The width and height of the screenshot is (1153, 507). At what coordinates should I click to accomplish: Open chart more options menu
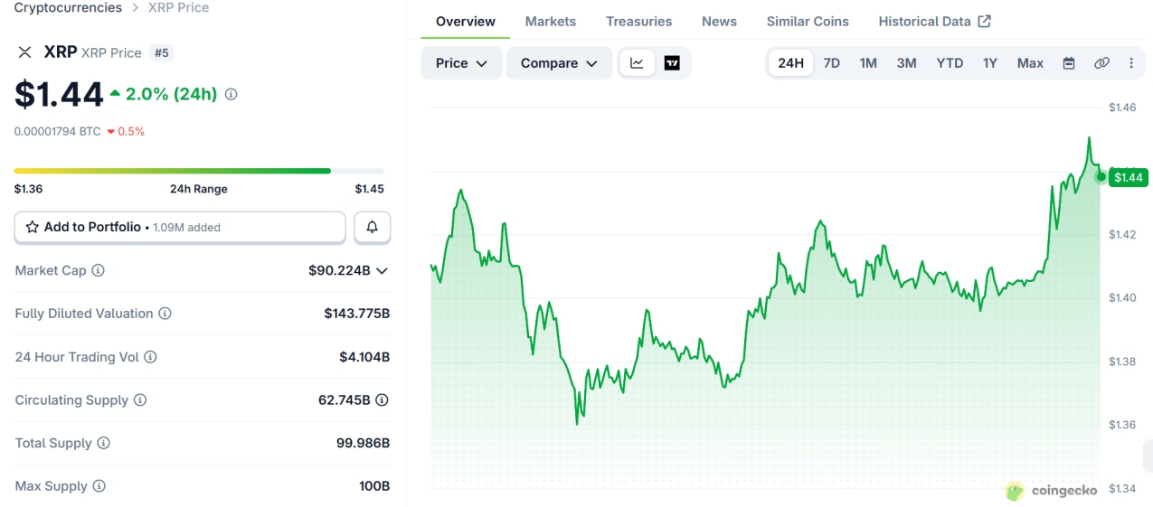tap(1130, 63)
